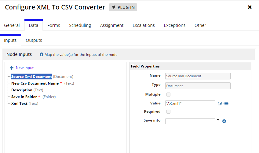Click the list icon next to Value field
Viewport: 259px width, 153px height.
pos(226,104)
